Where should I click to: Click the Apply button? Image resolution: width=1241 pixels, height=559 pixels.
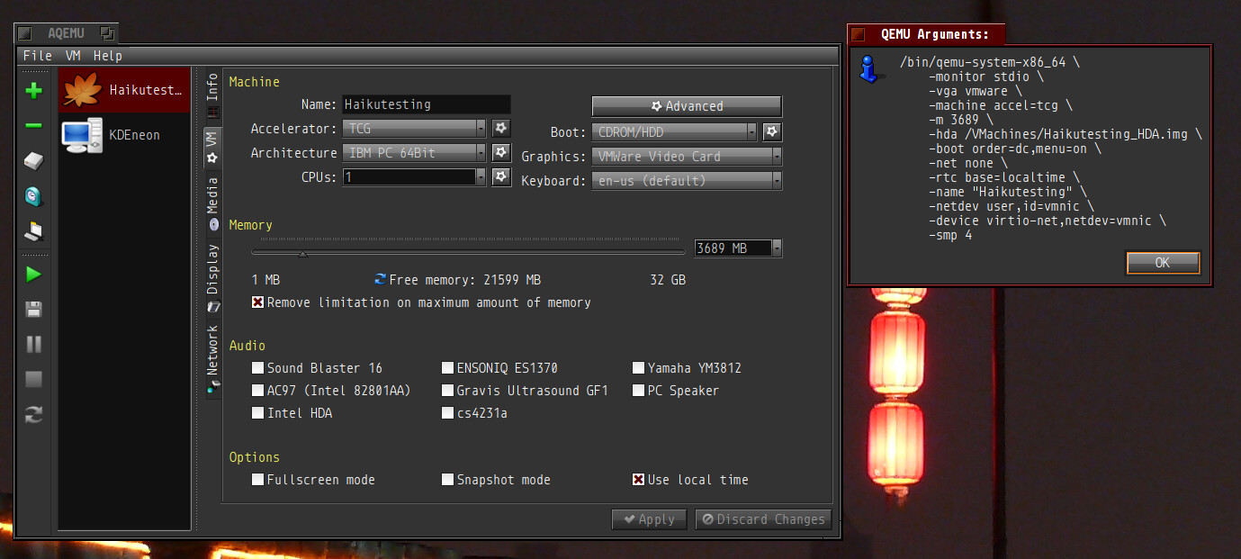click(649, 518)
